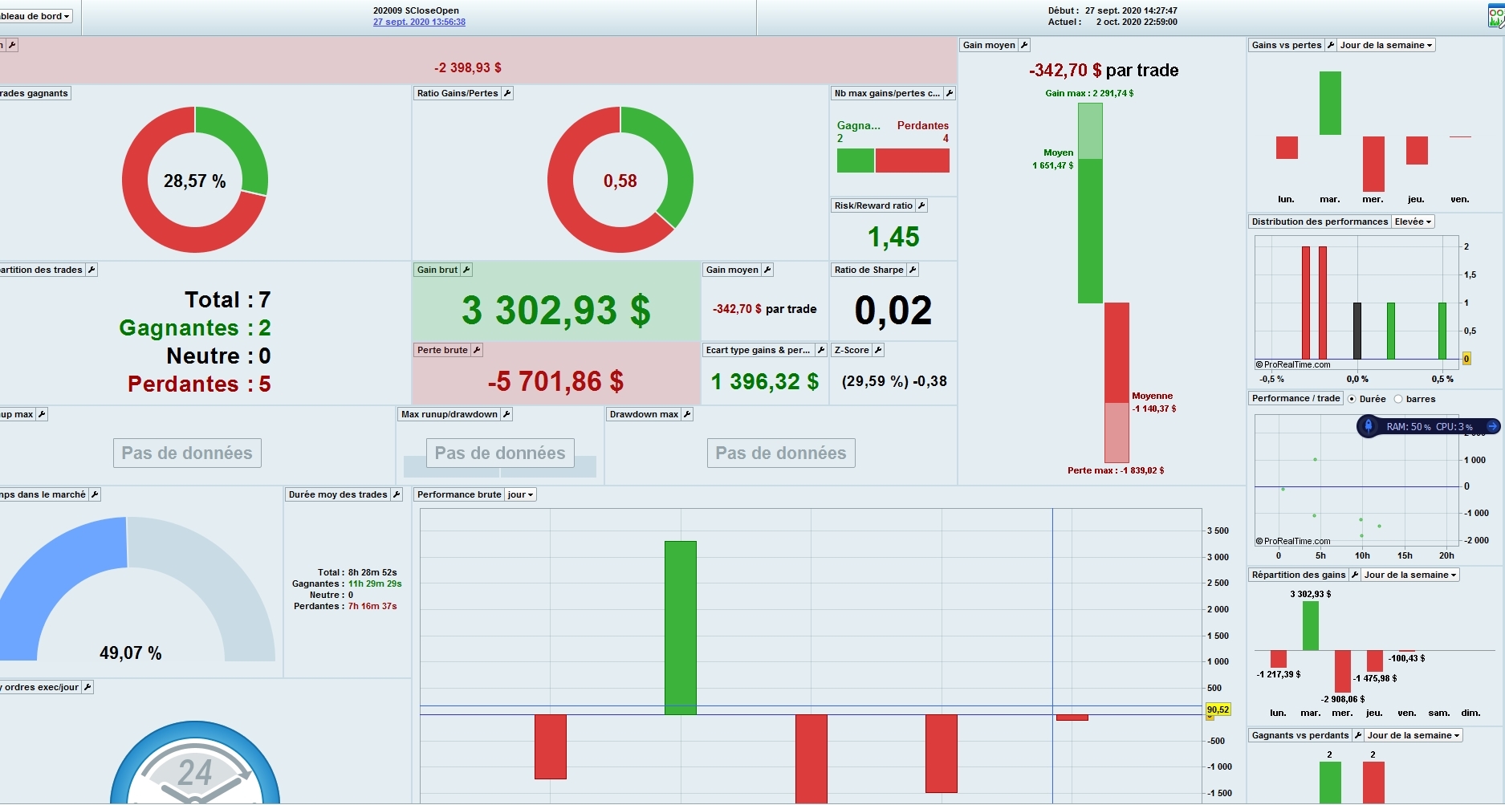Open Répartition des gains wrench settings
This screenshot has height=805, width=1505.
pyautogui.click(x=1355, y=575)
